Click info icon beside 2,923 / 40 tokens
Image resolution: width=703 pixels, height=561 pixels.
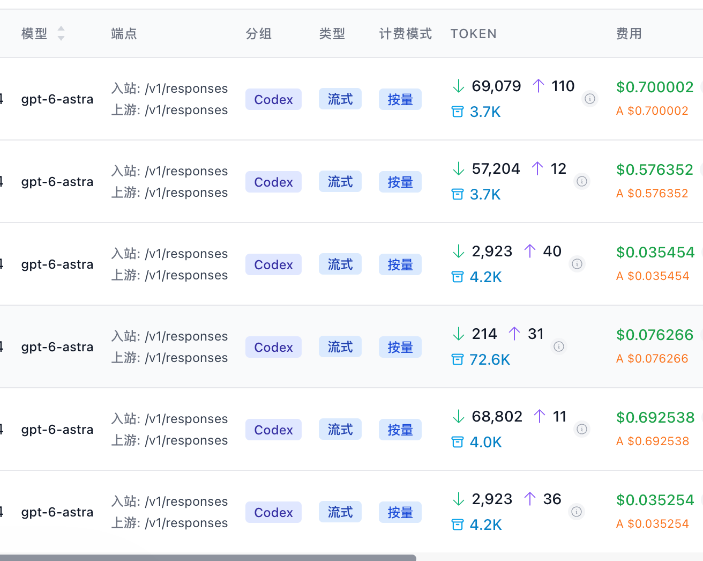[x=577, y=264]
